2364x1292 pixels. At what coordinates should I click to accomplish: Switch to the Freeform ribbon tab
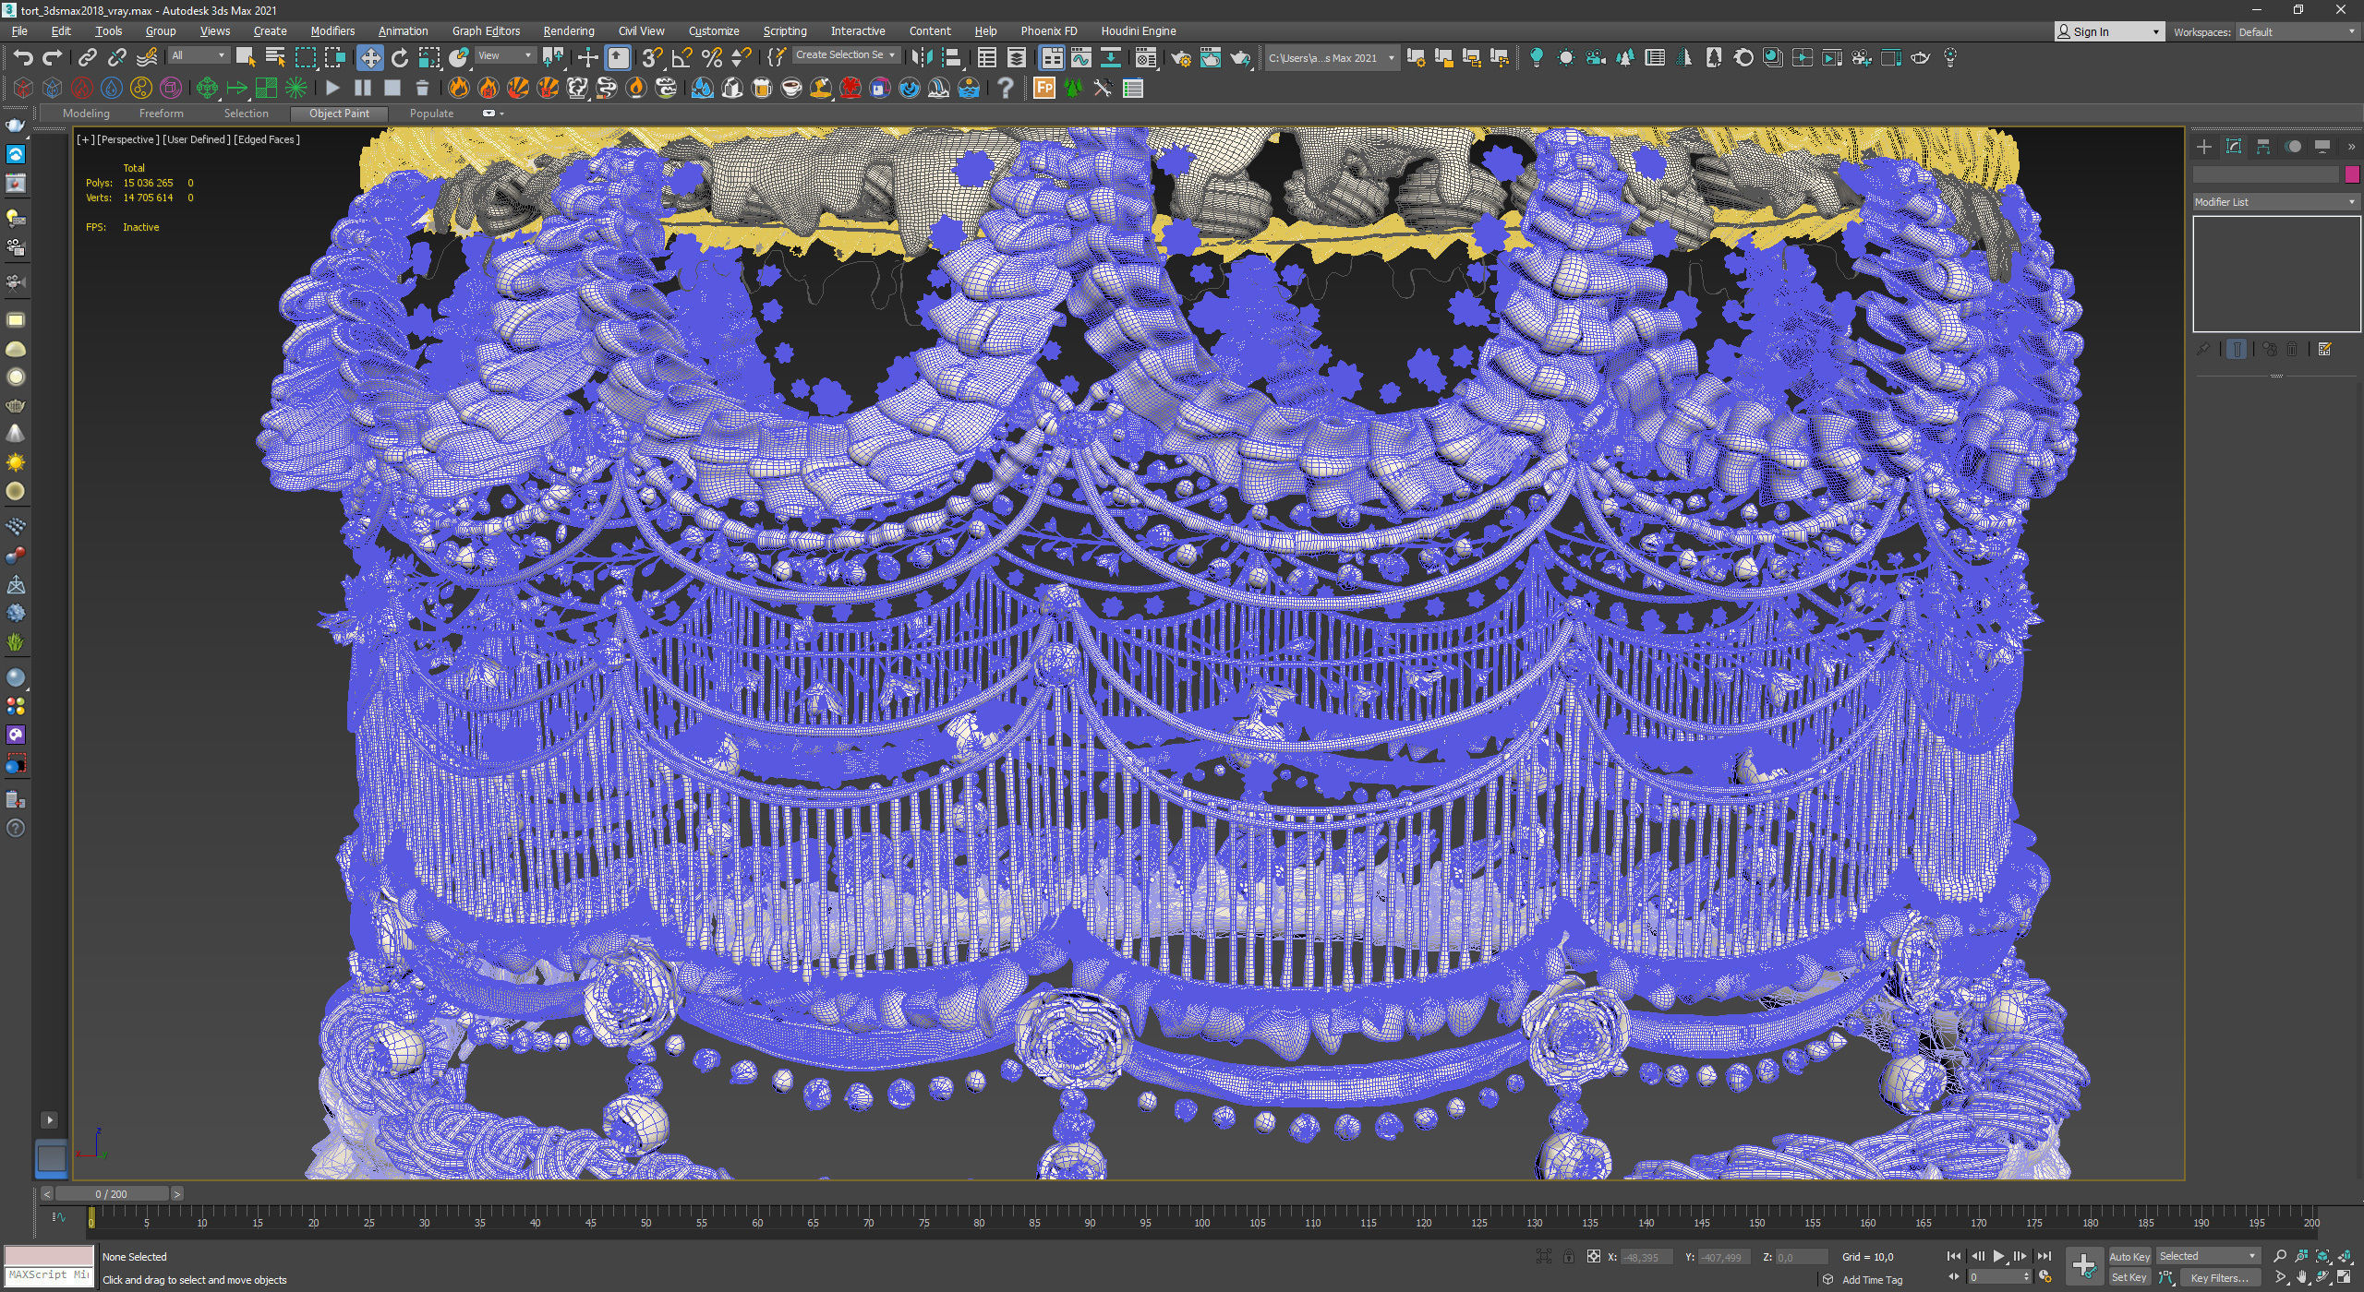(161, 114)
